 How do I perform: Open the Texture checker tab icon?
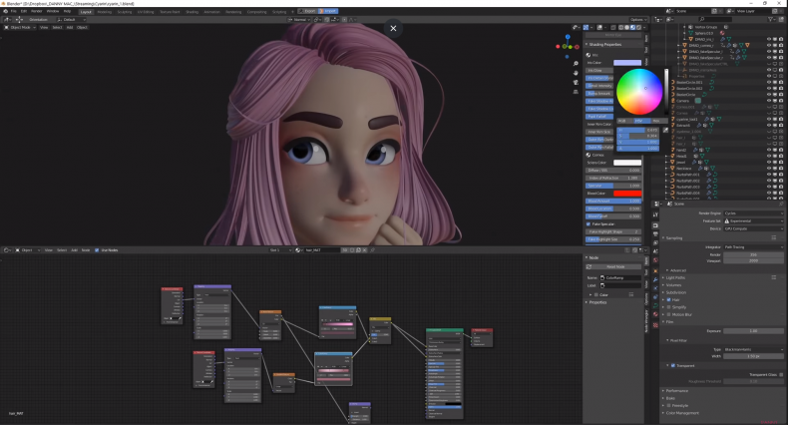pos(655,325)
